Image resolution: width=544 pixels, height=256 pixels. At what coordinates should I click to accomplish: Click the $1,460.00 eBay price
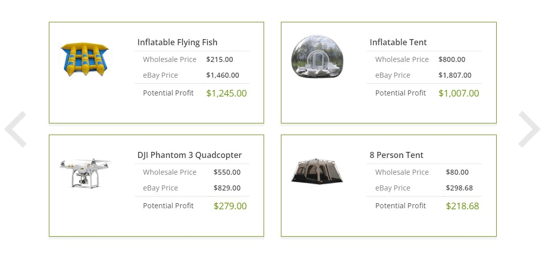click(x=222, y=75)
